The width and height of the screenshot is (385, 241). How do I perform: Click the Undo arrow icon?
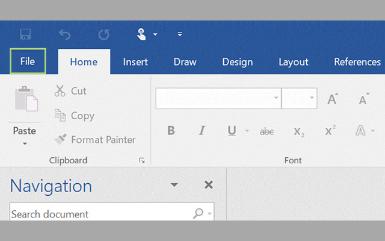(x=64, y=34)
